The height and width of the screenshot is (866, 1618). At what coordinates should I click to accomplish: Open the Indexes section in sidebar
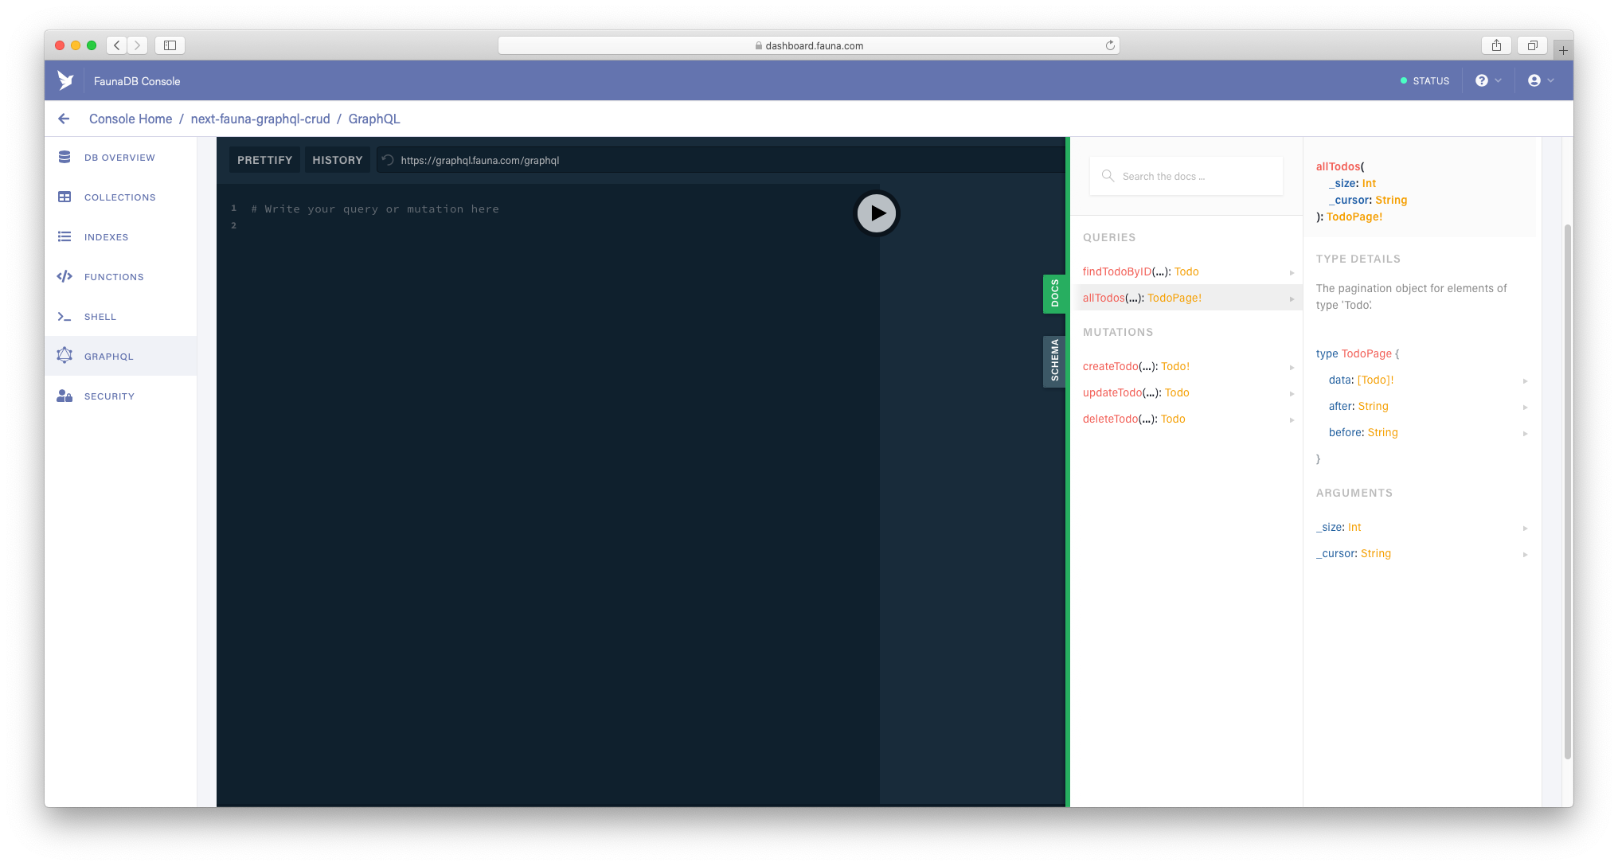[x=106, y=236]
